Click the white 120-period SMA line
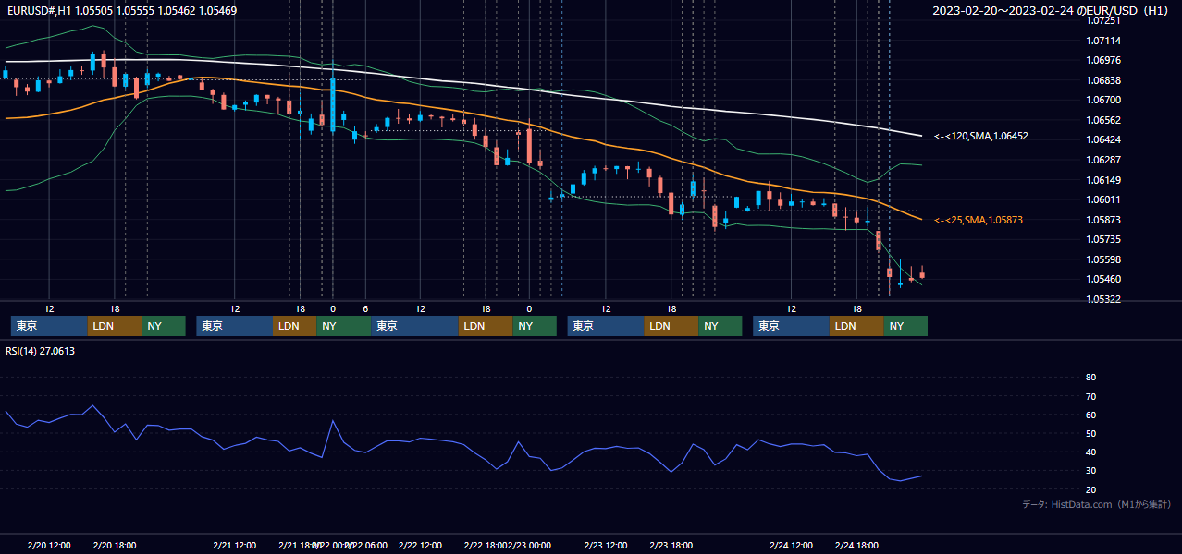Viewport: 1182px width, 554px height. 462,82
